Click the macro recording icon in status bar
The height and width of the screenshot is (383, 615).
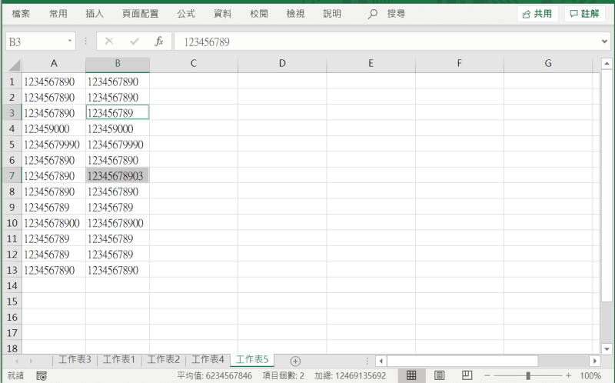click(x=42, y=375)
